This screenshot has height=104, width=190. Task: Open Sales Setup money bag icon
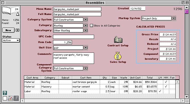coord(118,56)
